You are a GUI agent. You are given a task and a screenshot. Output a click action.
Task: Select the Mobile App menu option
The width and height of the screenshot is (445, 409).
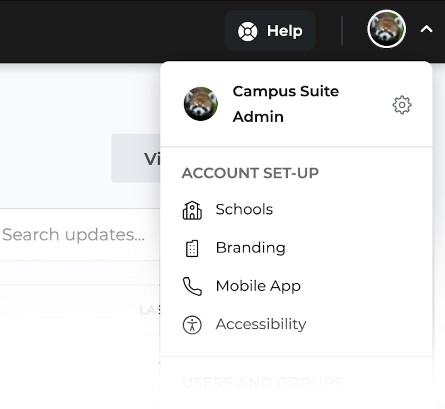(258, 286)
